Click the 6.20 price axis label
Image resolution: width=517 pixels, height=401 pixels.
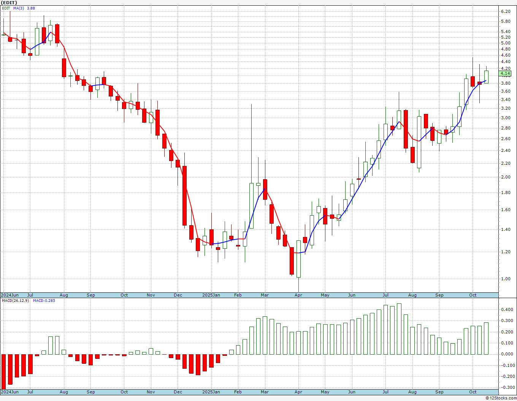pyautogui.click(x=505, y=11)
